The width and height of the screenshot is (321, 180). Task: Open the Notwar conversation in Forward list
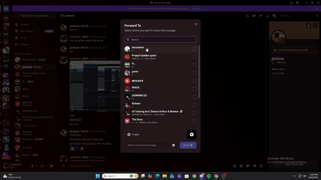click(x=160, y=105)
